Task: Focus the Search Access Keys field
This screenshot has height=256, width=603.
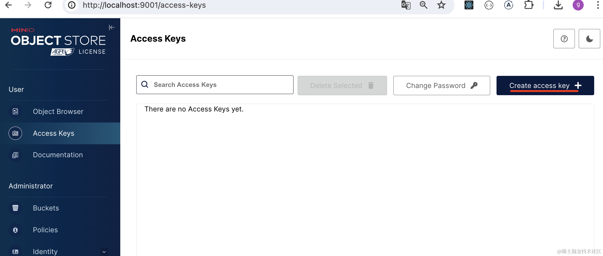Action: point(215,85)
